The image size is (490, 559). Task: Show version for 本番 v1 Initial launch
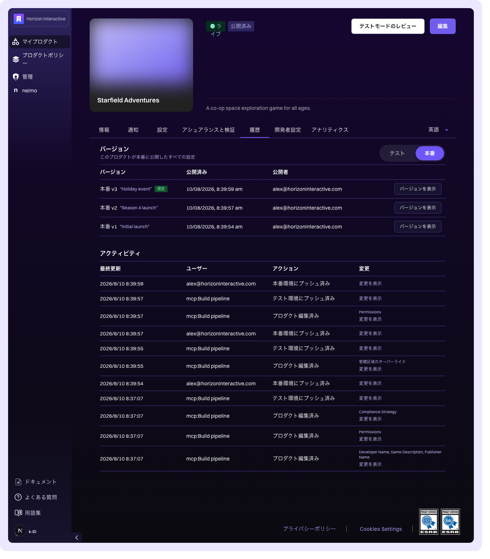pyautogui.click(x=418, y=227)
